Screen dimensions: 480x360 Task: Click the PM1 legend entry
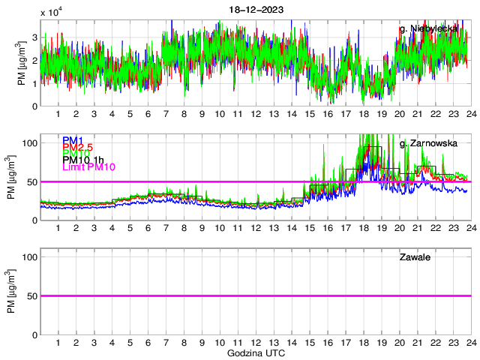[x=73, y=140]
